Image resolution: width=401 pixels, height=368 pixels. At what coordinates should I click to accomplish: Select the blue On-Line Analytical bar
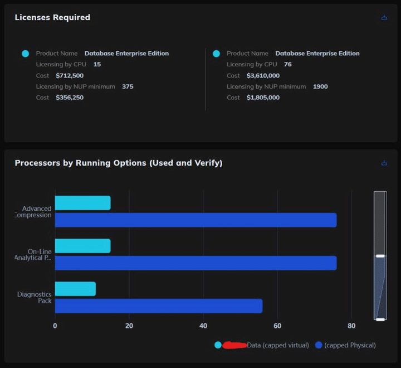tap(195, 263)
